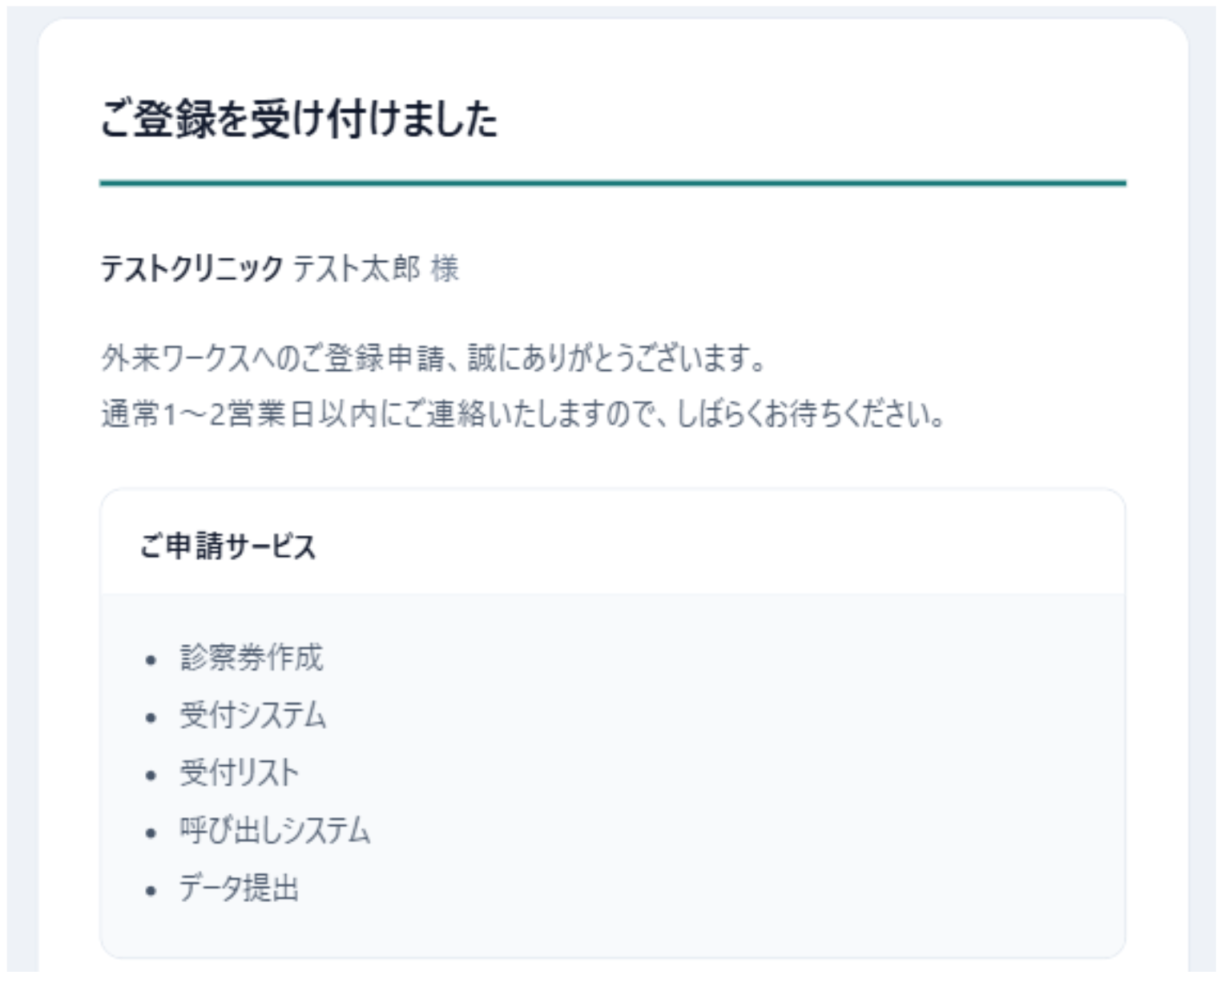Image resolution: width=1221 pixels, height=983 pixels.
Task: Click the heading ご登録を受け付けました
Action: [298, 119]
